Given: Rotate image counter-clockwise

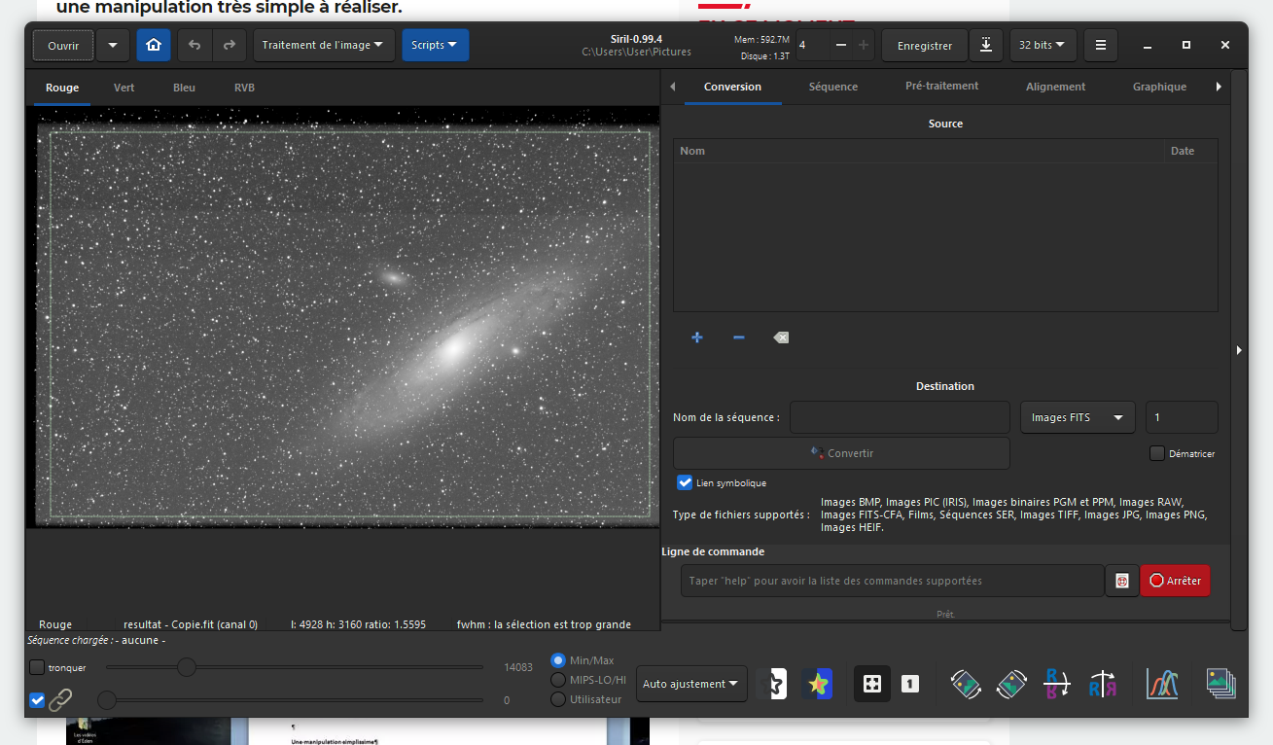Looking at the screenshot, I should [965, 684].
